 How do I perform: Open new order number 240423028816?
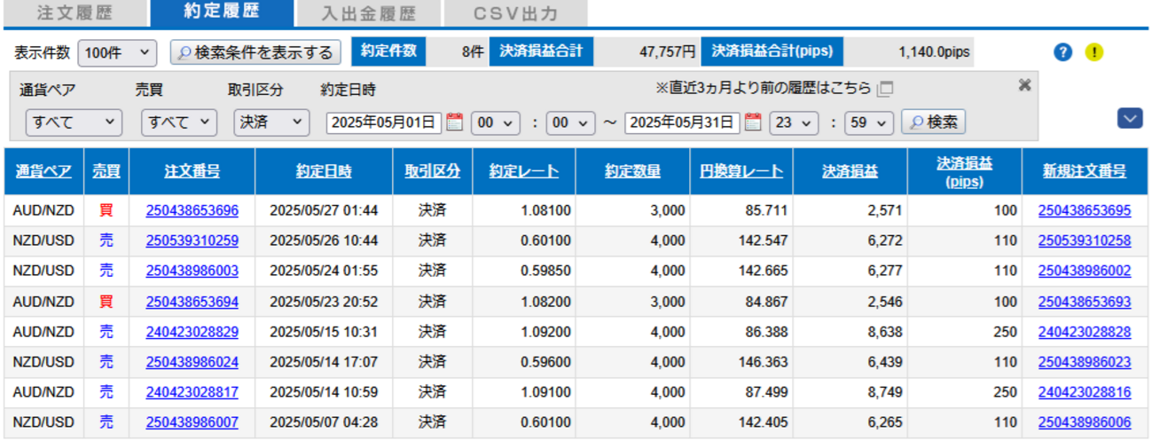(1085, 392)
